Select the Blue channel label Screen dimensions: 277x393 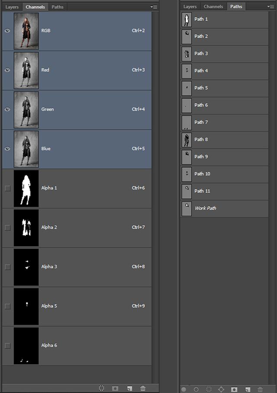pos(46,149)
